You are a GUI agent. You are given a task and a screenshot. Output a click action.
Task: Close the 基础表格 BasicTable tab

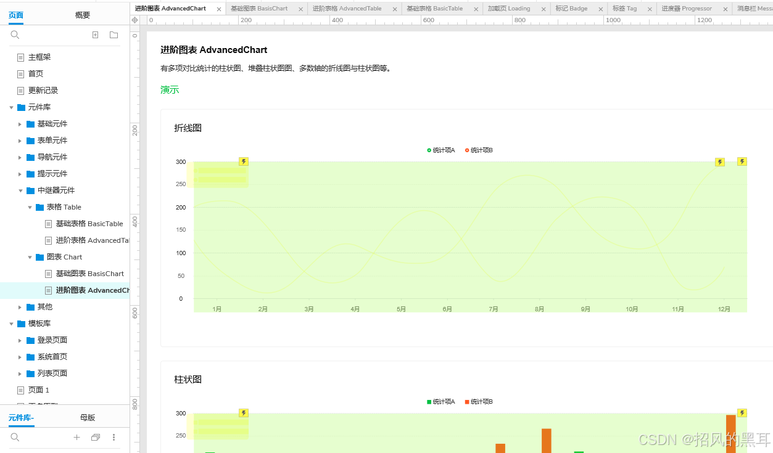click(476, 9)
